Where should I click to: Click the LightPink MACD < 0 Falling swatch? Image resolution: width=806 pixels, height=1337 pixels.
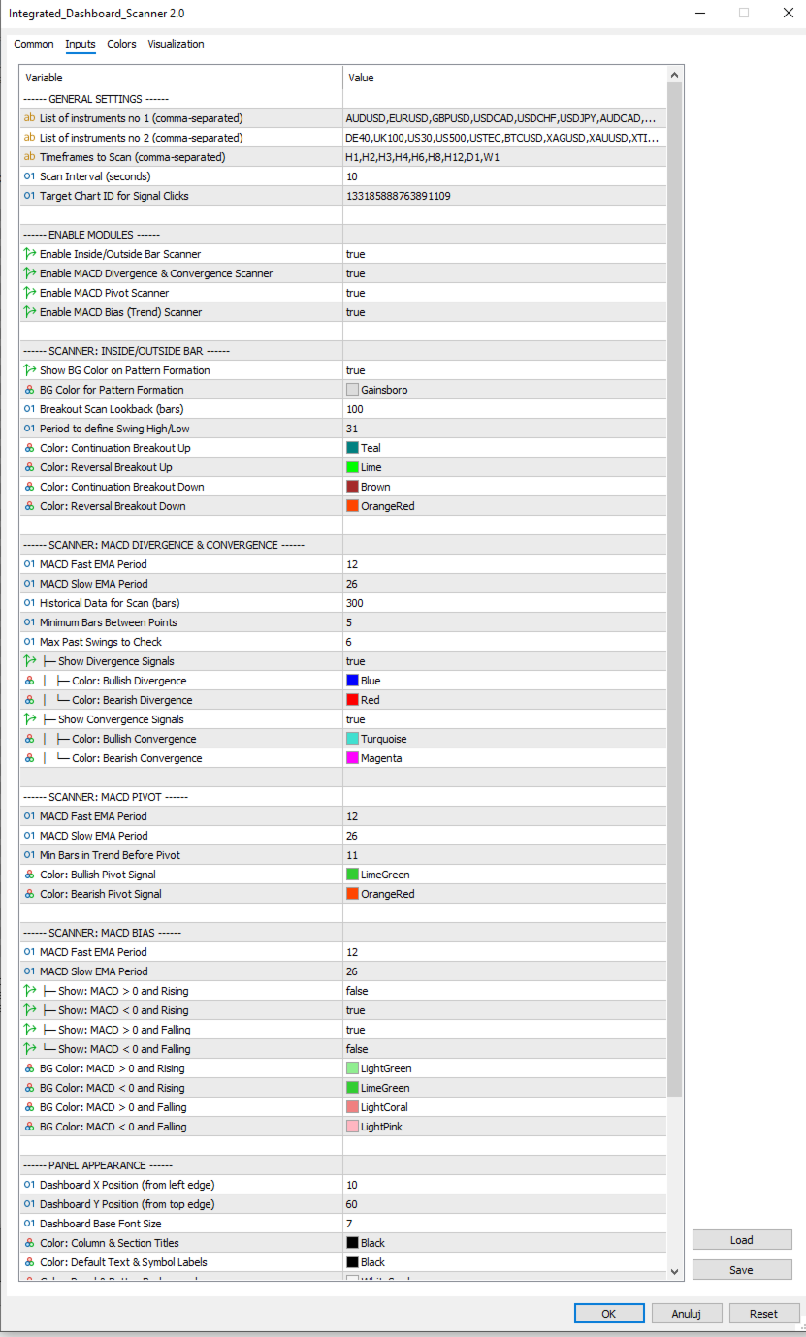click(x=353, y=1127)
